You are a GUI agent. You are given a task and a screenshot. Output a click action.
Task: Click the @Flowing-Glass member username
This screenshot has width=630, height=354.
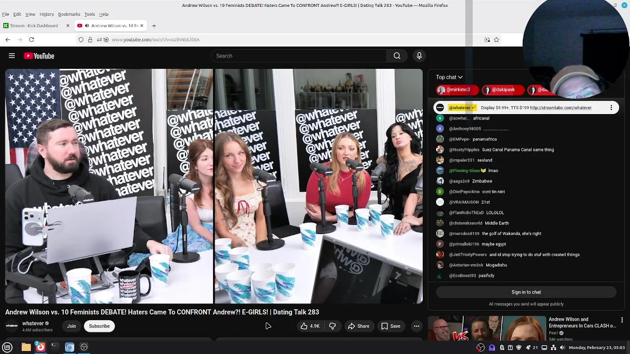(x=464, y=171)
